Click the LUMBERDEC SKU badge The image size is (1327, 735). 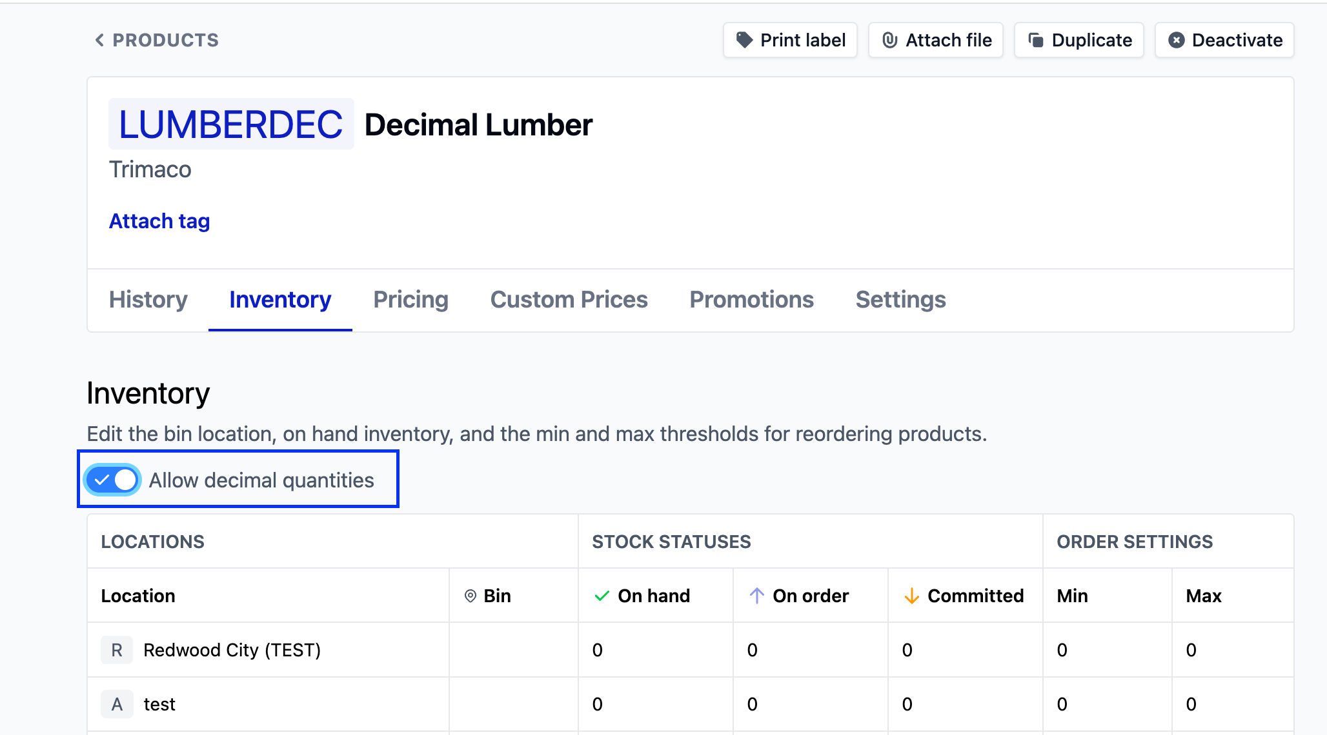click(230, 124)
